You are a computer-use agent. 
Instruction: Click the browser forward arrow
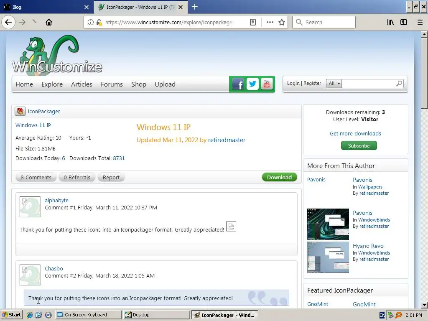(23, 22)
